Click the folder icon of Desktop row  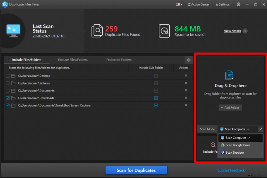pyautogui.click(x=13, y=76)
